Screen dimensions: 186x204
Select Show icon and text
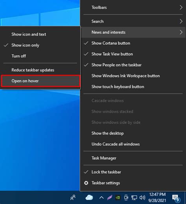40,34
